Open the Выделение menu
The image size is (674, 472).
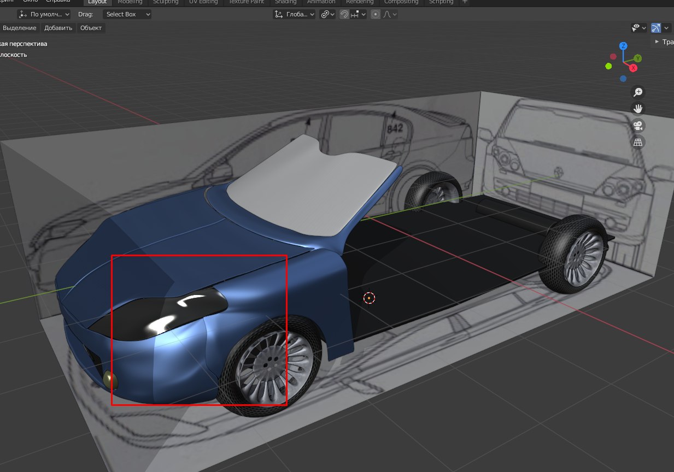coord(20,28)
